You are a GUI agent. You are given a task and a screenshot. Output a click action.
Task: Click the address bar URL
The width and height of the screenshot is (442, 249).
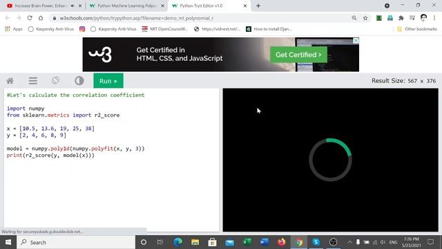(x=137, y=18)
